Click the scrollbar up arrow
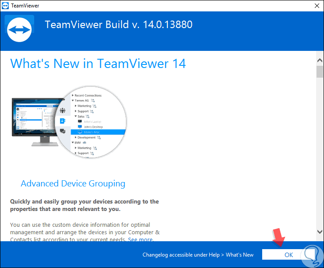 point(320,60)
